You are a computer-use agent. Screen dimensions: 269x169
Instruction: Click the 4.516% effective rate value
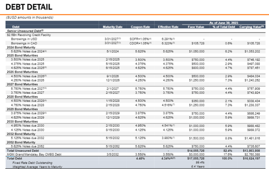168,105
